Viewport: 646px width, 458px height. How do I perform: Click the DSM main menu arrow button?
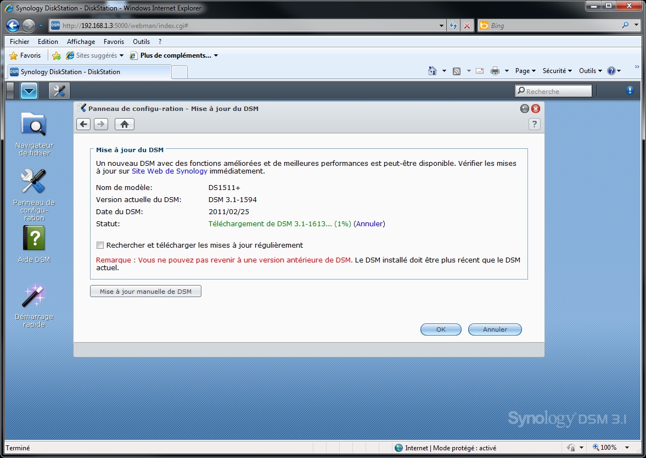point(29,91)
